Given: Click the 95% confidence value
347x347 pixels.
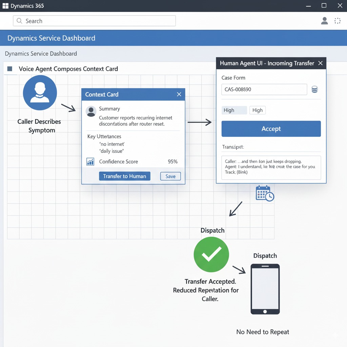Looking at the screenshot, I should coord(172,162).
